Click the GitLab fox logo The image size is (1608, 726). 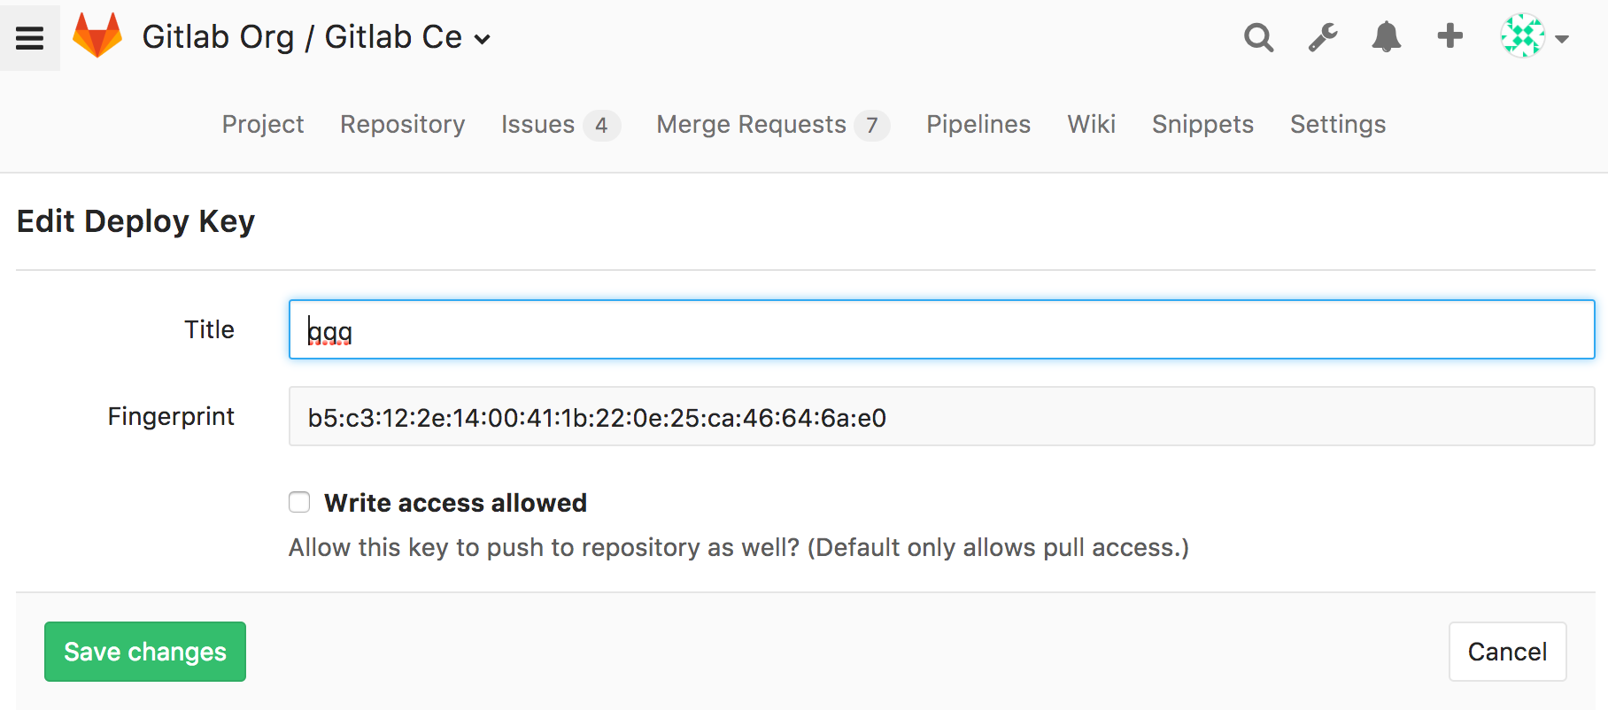97,36
